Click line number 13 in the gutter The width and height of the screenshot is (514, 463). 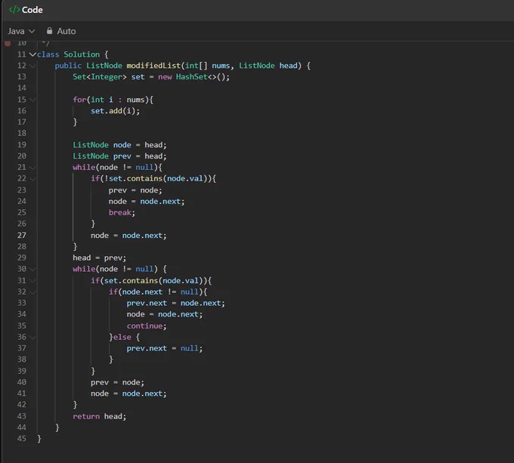(x=22, y=76)
